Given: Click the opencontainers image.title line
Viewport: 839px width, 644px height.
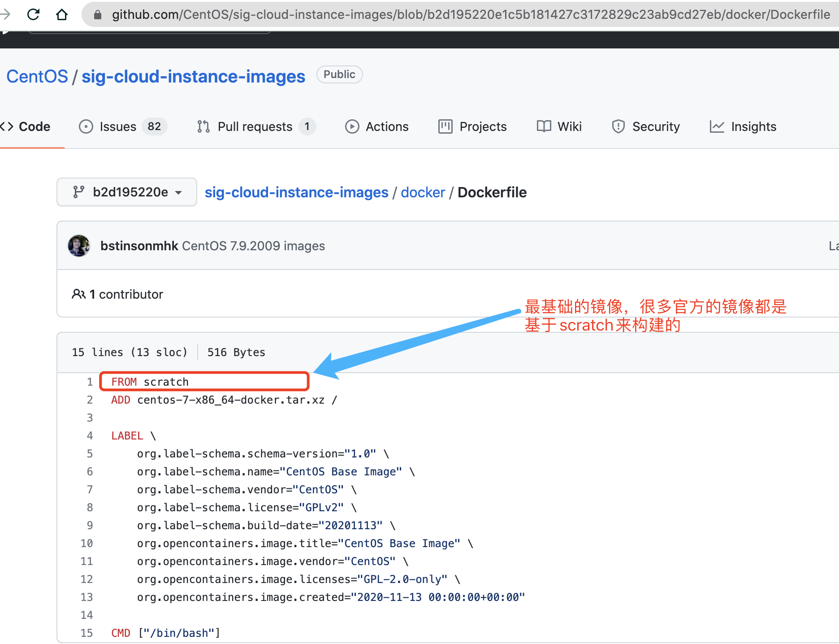Looking at the screenshot, I should 305,543.
